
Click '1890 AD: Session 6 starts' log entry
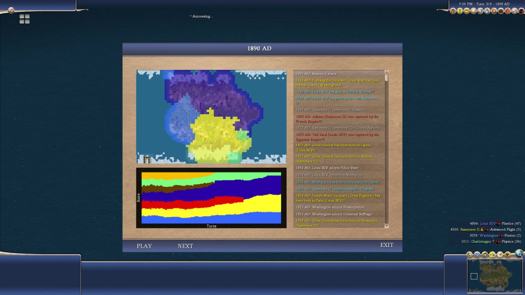pyautogui.click(x=316, y=74)
